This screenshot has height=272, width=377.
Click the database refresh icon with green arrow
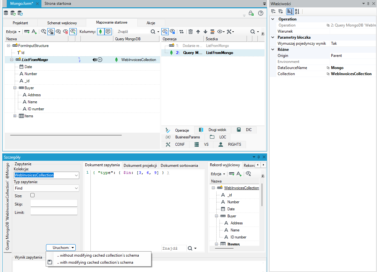[x=13, y=13]
